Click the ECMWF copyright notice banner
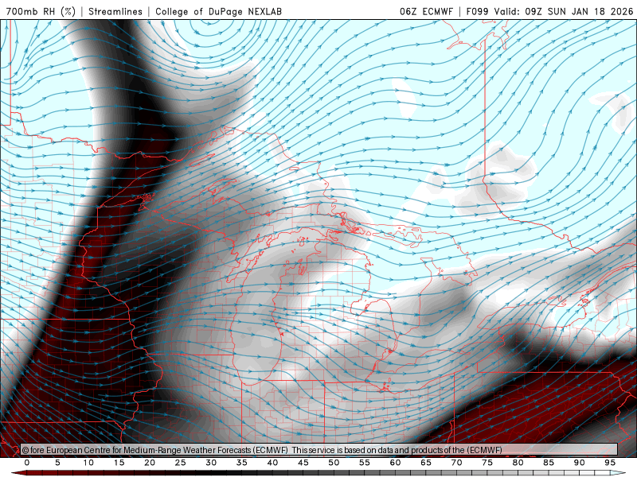The height and width of the screenshot is (477, 637). pos(319,450)
